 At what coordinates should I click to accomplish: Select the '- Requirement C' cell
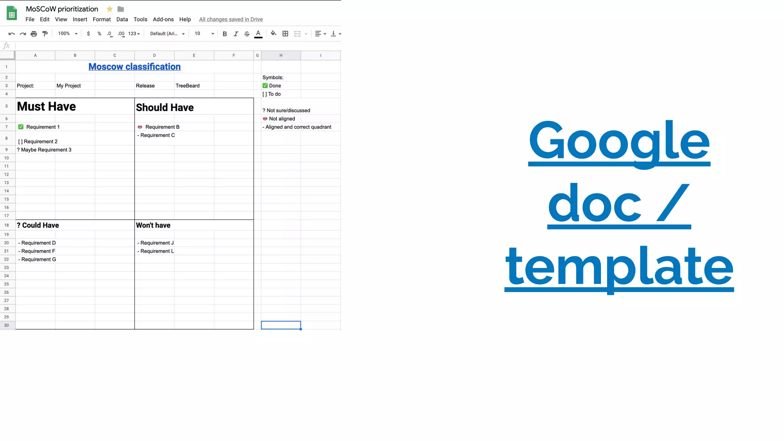point(154,138)
